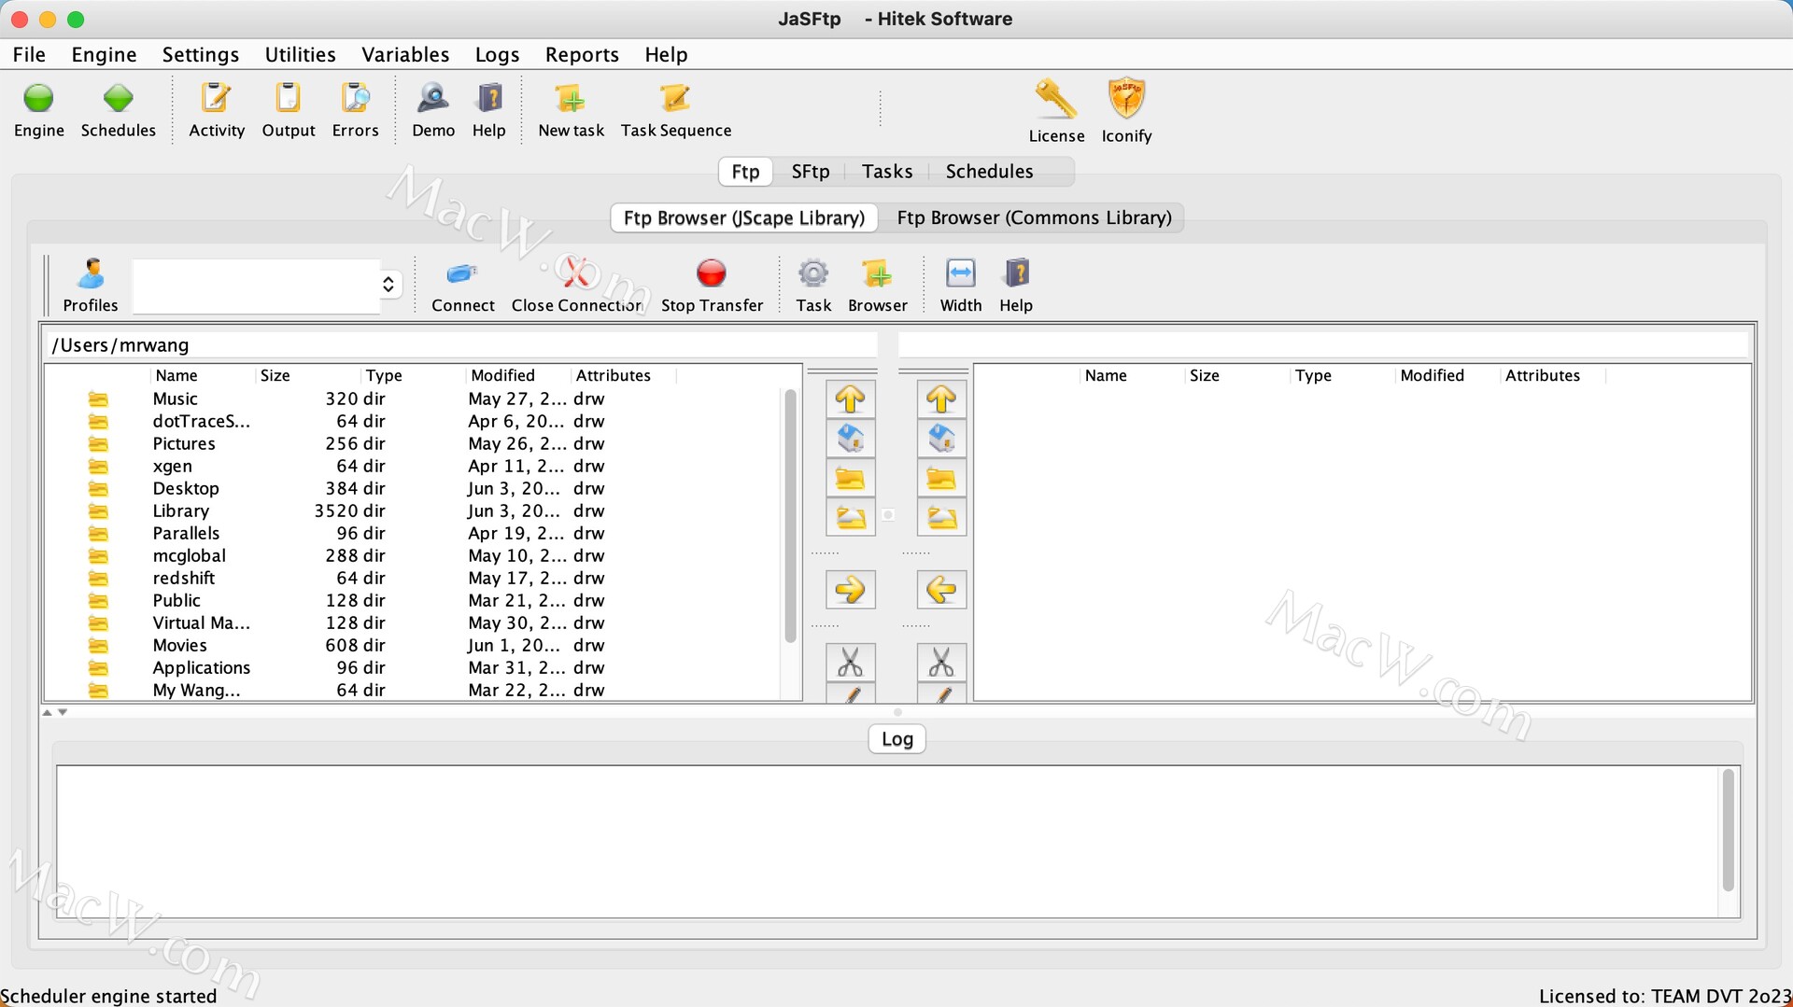1793x1007 pixels.
Task: Open the Utilities menu
Action: point(300,54)
